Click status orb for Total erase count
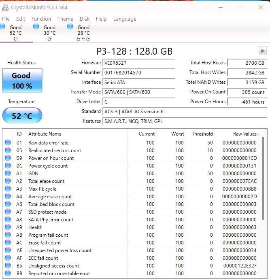270x280 pixels. pyautogui.click(x=8, y=181)
